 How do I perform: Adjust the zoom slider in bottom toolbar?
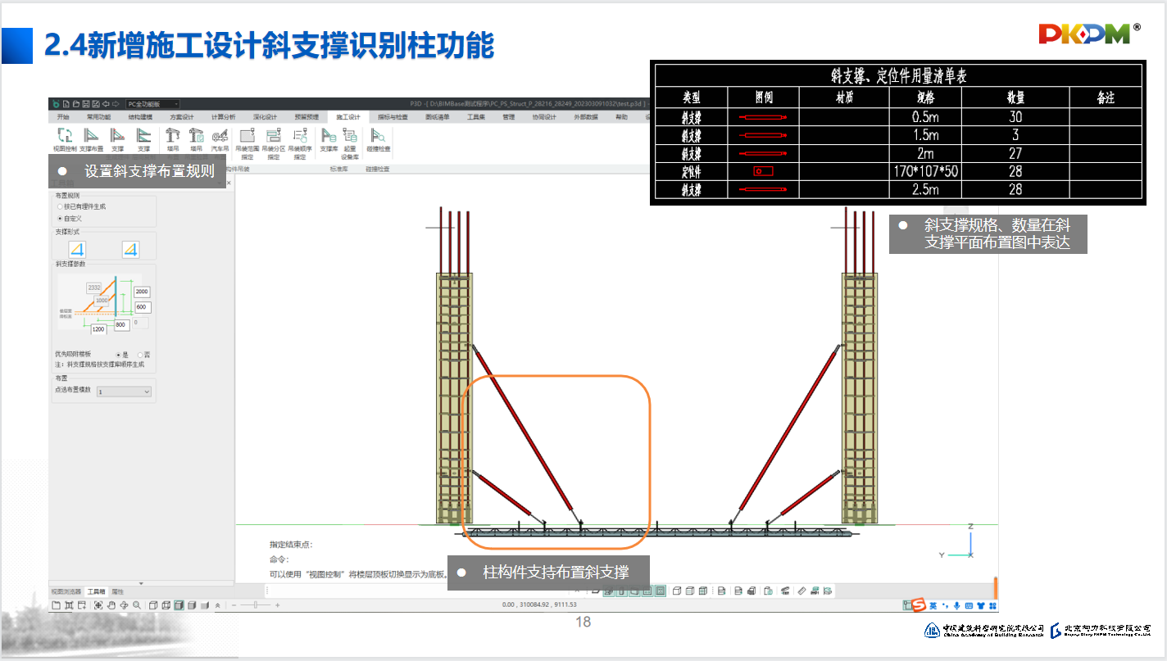click(x=257, y=605)
